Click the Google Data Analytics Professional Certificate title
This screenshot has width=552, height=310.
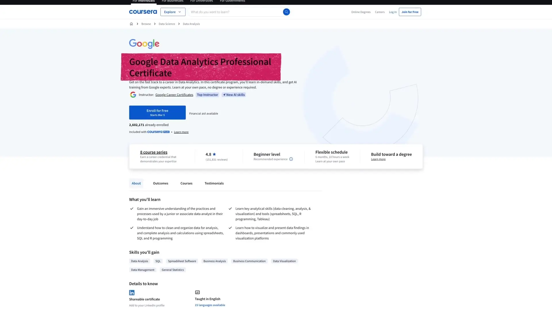pyautogui.click(x=200, y=67)
